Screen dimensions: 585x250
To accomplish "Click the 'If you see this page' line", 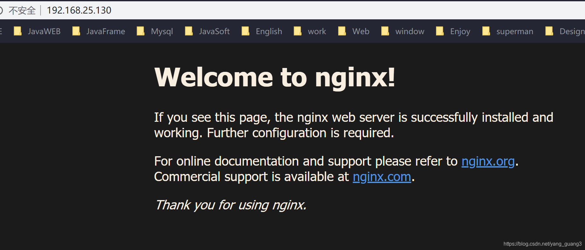I will pos(354,118).
